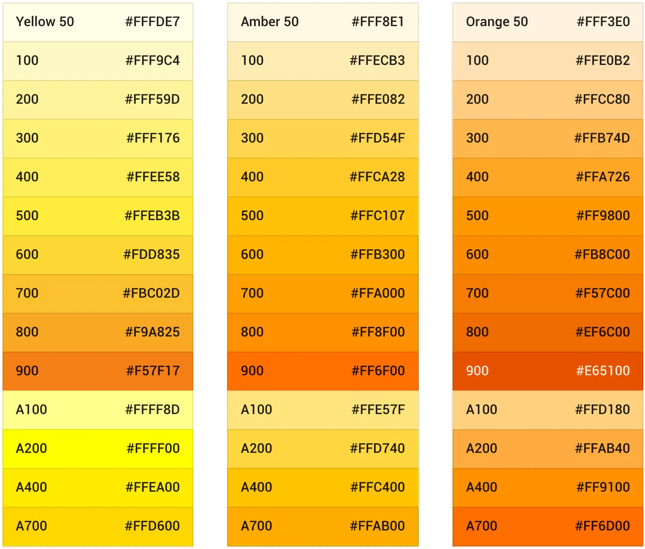
Task: Select the Orange A200 swatch #FFAB40
Action: tap(548, 449)
